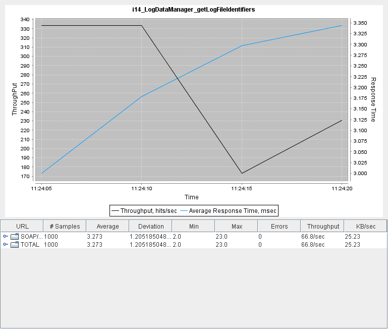Click SOAP row throughput 66.8/sec
This screenshot has height=329, width=388.
pyautogui.click(x=313, y=237)
